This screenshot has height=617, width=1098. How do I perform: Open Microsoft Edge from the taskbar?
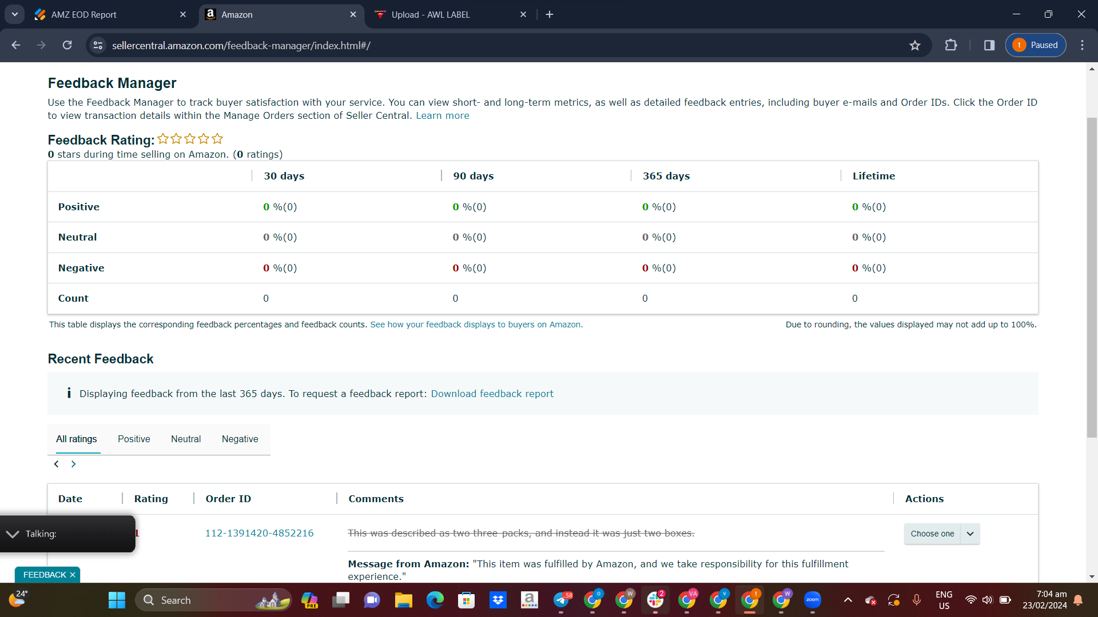(435, 600)
